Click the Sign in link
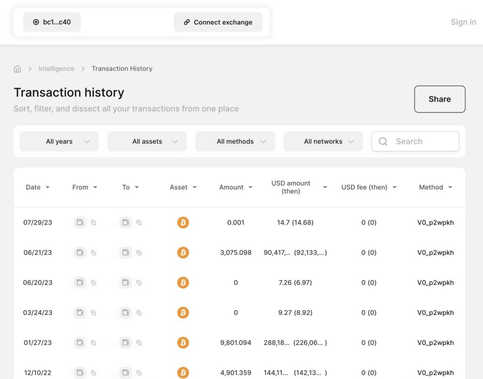Image resolution: width=483 pixels, height=379 pixels. point(463,22)
